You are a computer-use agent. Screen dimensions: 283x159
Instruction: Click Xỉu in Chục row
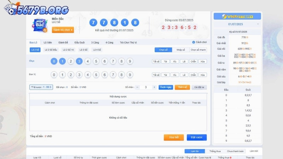point(175,61)
